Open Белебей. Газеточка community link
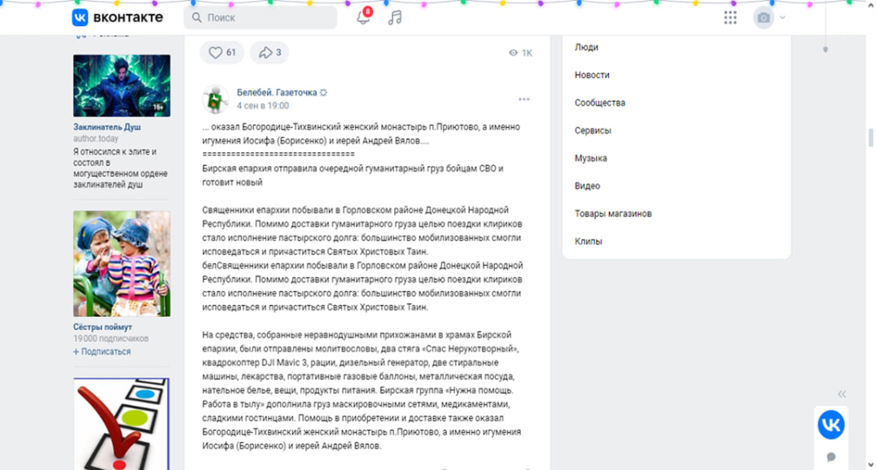This screenshot has width=876, height=470. (x=277, y=92)
